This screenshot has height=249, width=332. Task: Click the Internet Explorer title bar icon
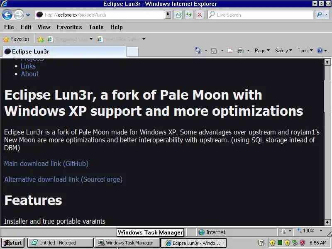pyautogui.click(x=4, y=4)
